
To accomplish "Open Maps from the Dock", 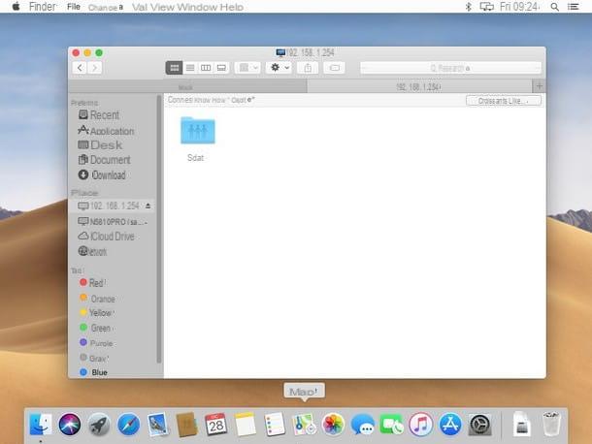I will (304, 424).
